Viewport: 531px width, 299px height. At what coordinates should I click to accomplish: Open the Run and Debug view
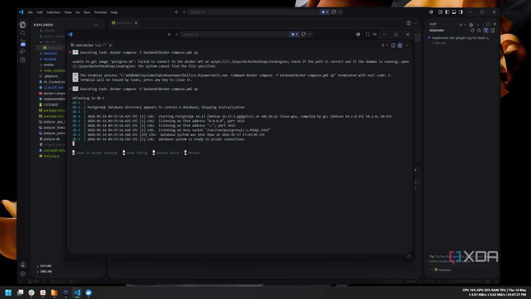[23, 51]
